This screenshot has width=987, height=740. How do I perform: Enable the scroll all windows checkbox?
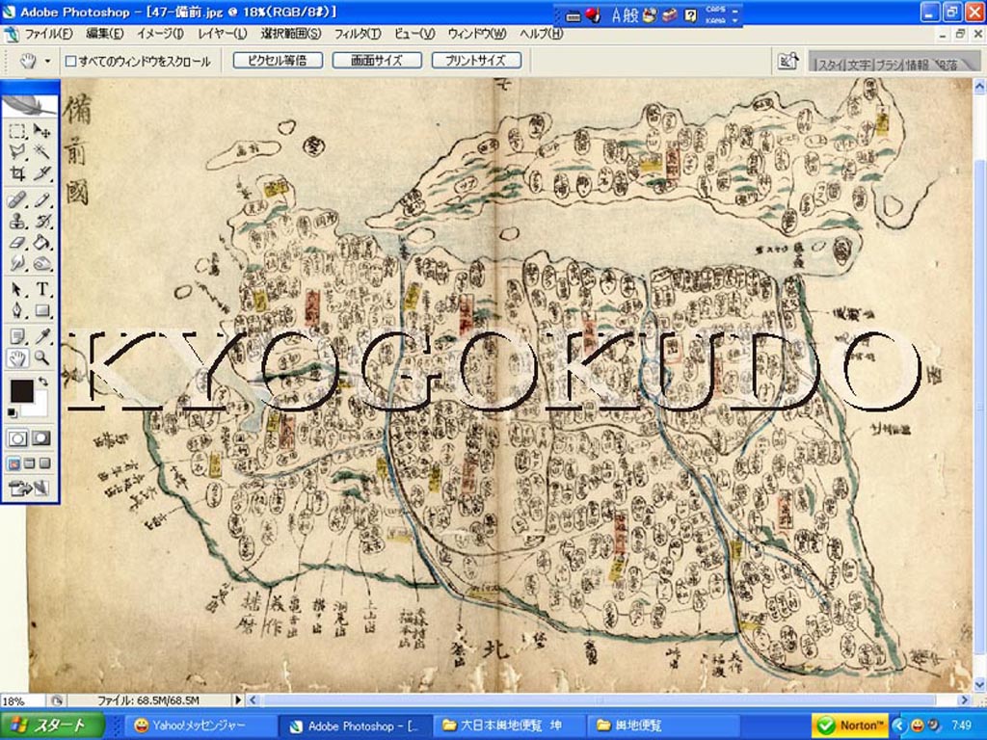pos(70,61)
